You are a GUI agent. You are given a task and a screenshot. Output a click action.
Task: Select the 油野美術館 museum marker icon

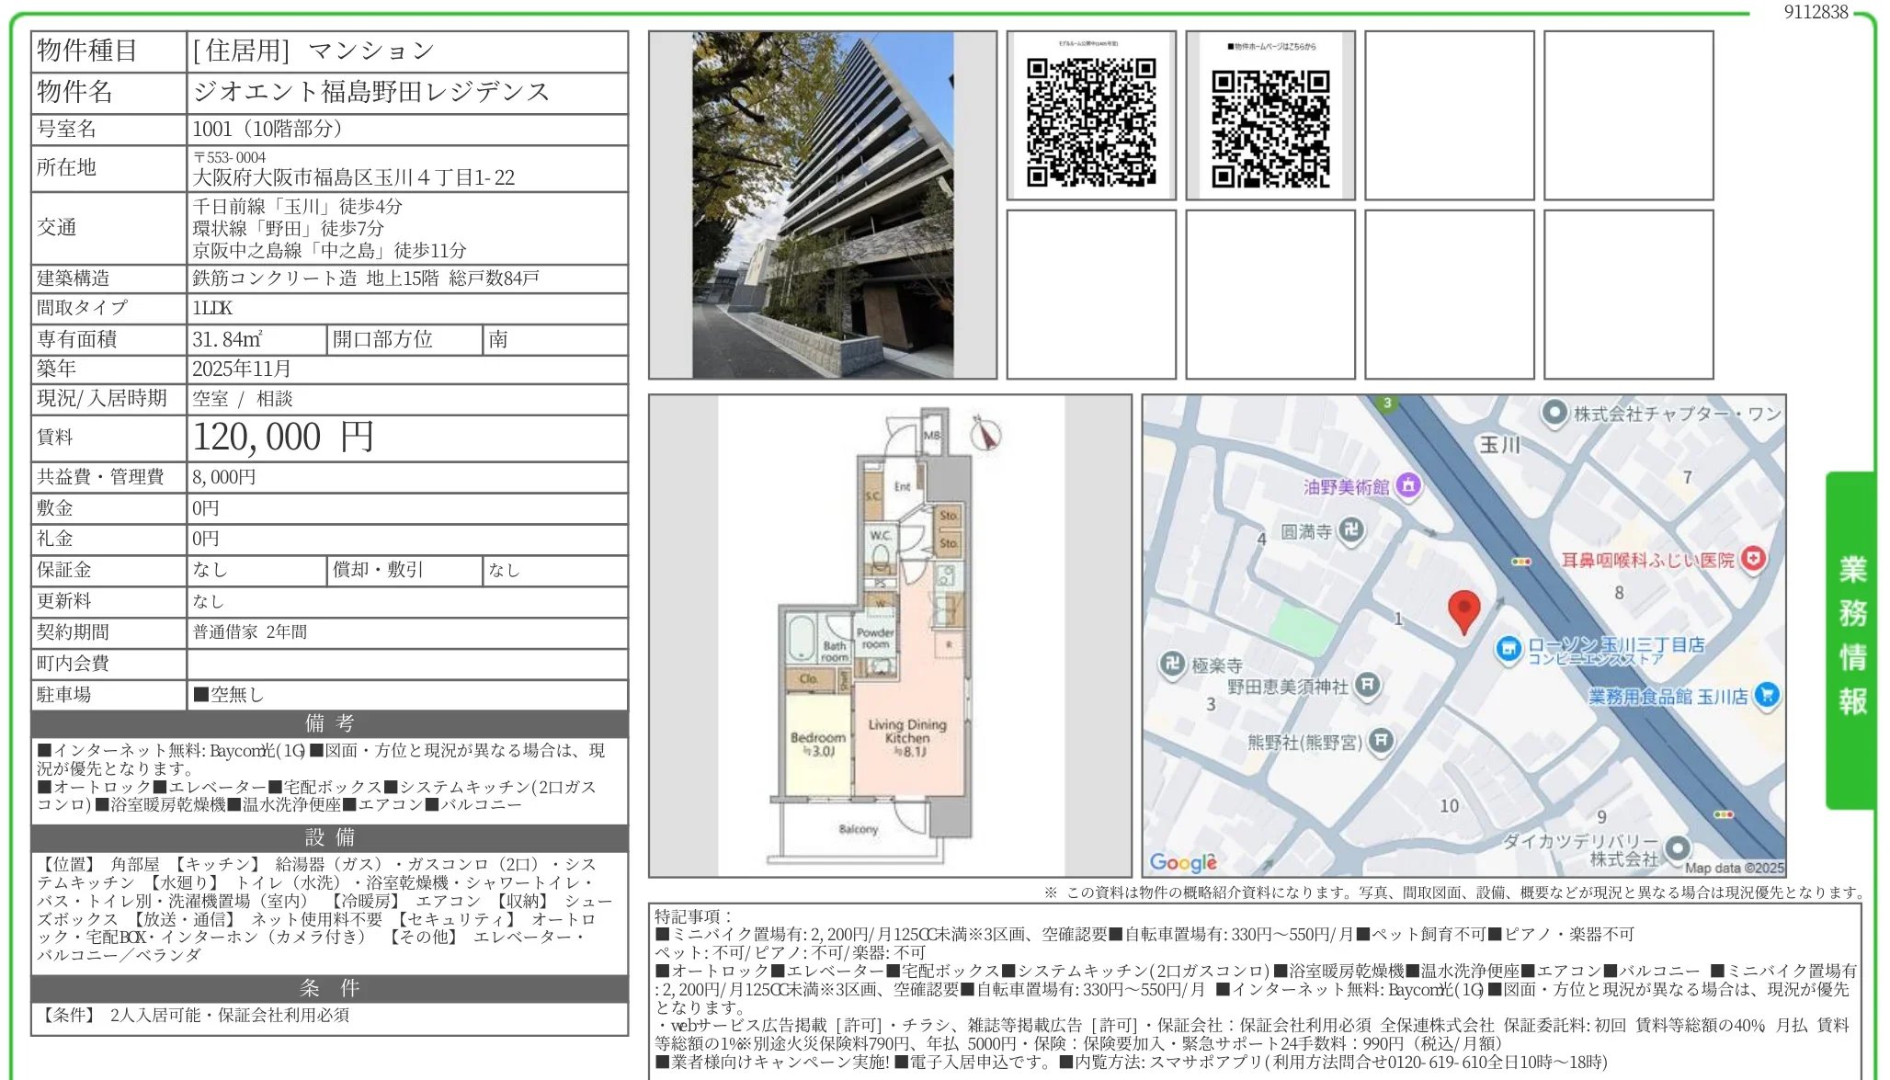(x=1408, y=485)
